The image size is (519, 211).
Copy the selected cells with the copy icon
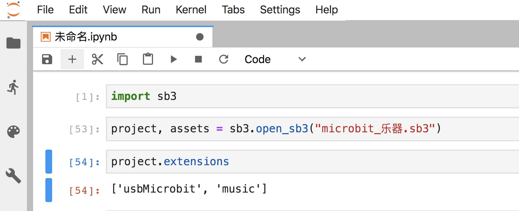[122, 59]
